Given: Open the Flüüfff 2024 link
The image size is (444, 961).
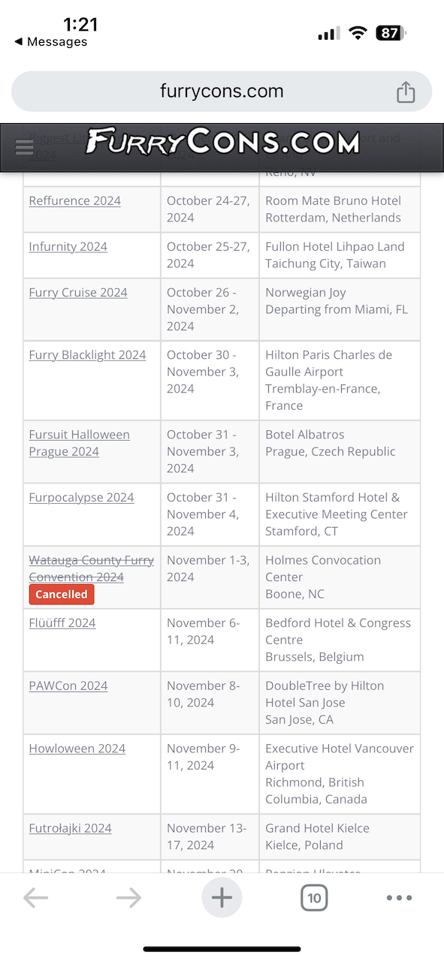Looking at the screenshot, I should [62, 623].
